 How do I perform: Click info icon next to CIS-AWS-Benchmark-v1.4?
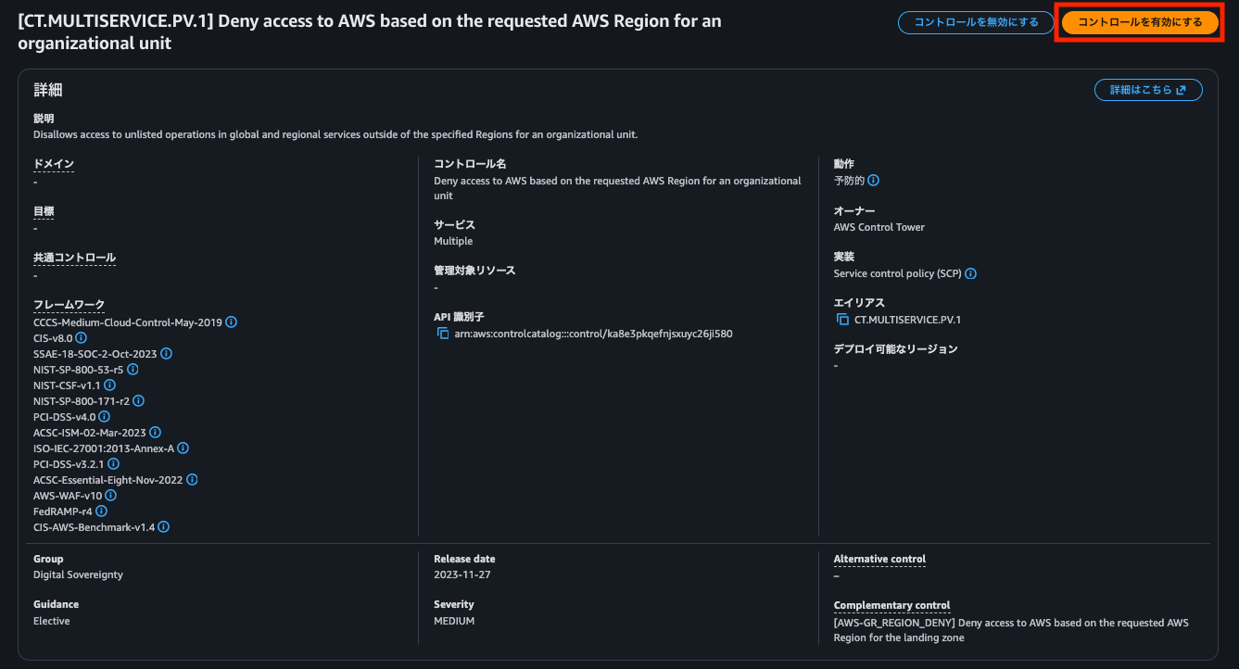[163, 527]
